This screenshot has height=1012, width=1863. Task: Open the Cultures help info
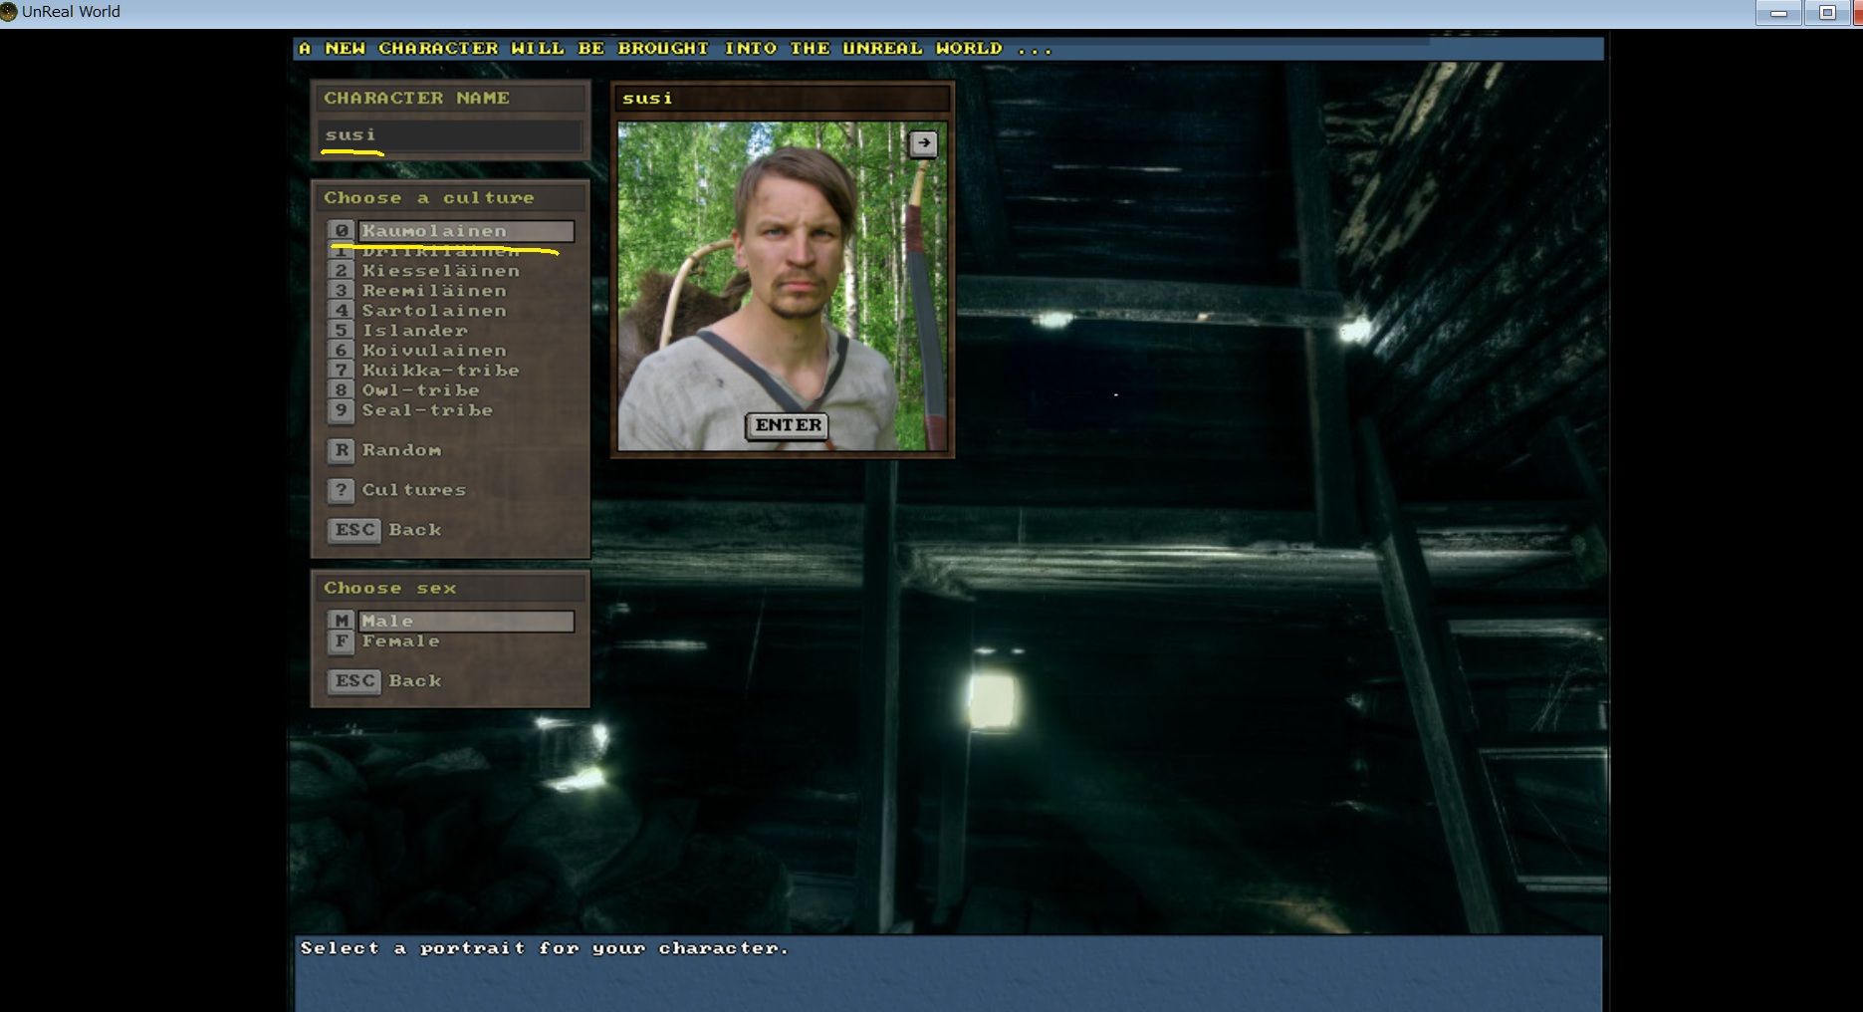[x=397, y=490]
